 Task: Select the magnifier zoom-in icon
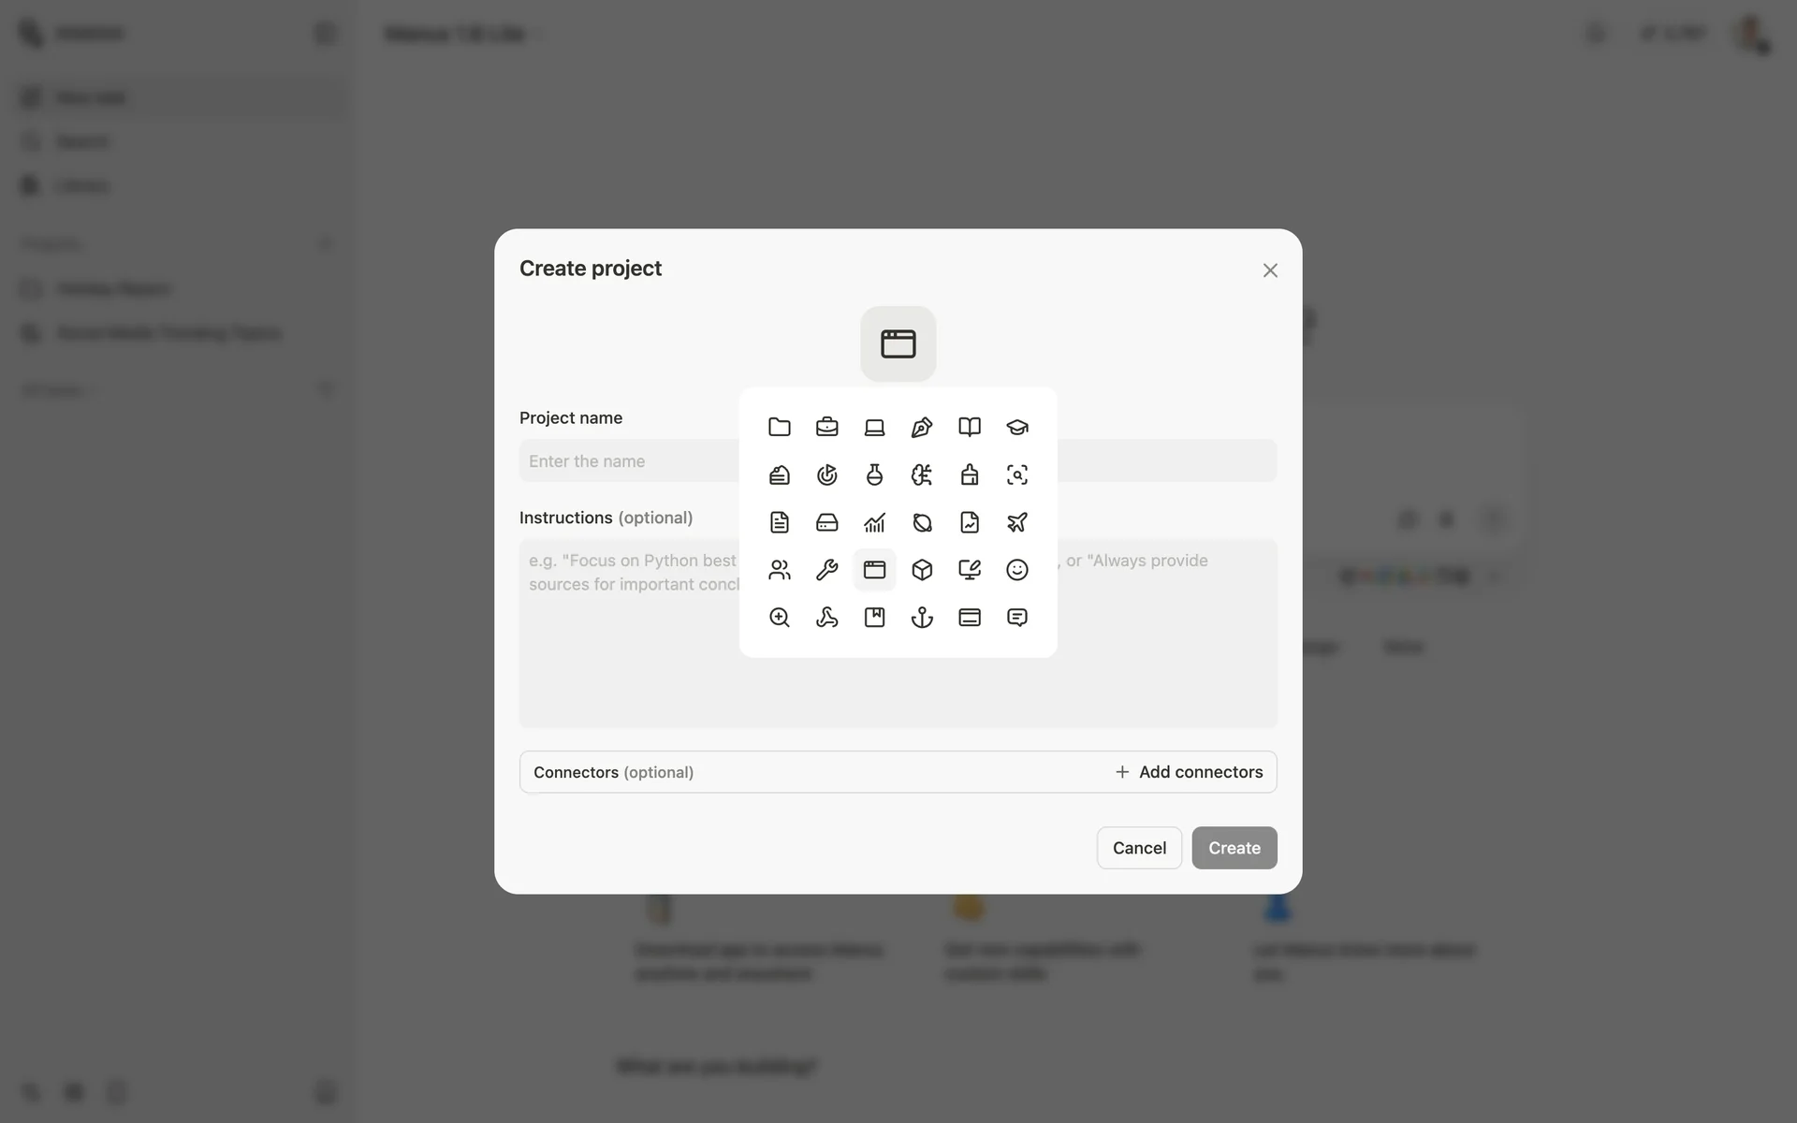pyautogui.click(x=779, y=618)
